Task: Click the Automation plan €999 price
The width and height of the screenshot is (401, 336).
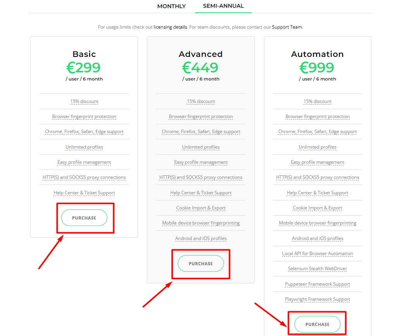Action: pos(317,68)
